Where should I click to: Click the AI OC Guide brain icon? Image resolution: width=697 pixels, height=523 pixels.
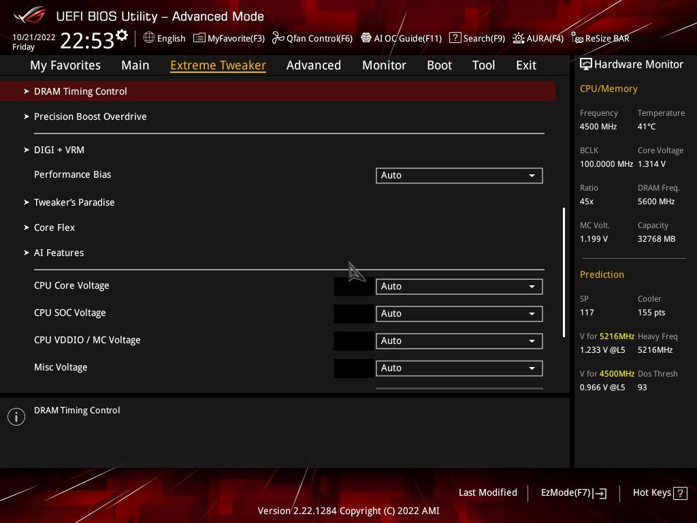coord(366,38)
